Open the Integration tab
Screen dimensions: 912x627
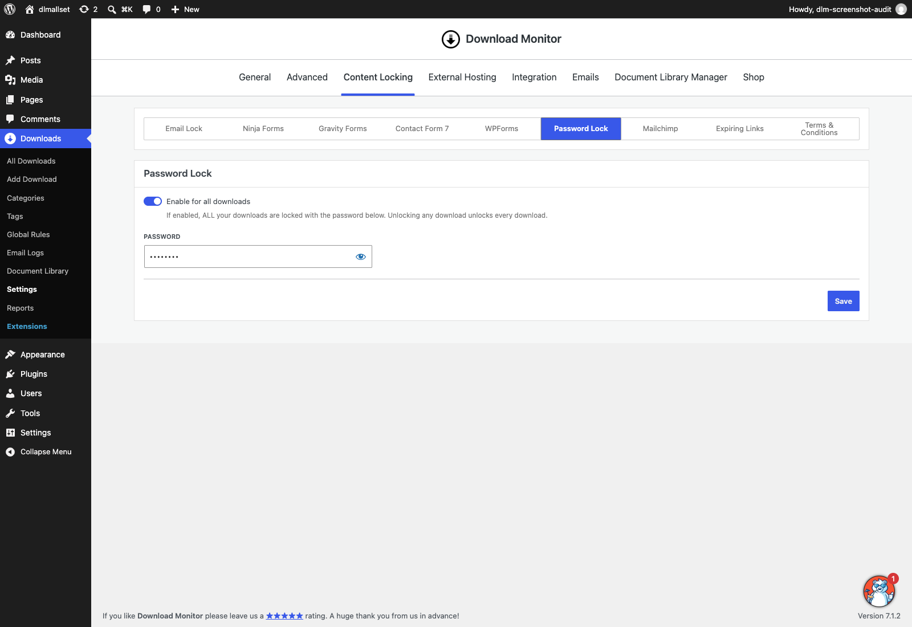click(534, 78)
